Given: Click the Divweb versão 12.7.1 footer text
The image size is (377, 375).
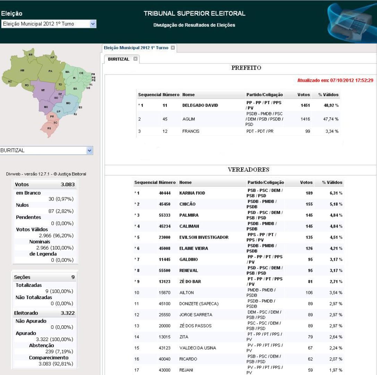Looking at the screenshot, I should (x=46, y=174).
